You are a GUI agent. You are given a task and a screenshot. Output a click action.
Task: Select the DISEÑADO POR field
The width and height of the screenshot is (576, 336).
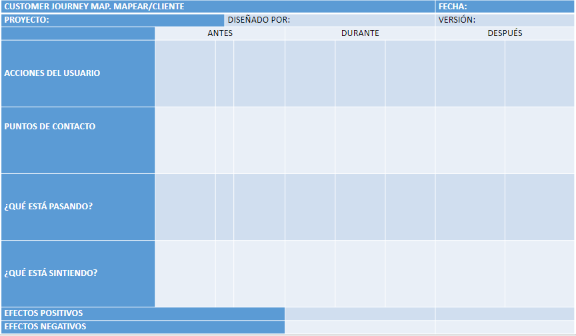tap(329, 20)
